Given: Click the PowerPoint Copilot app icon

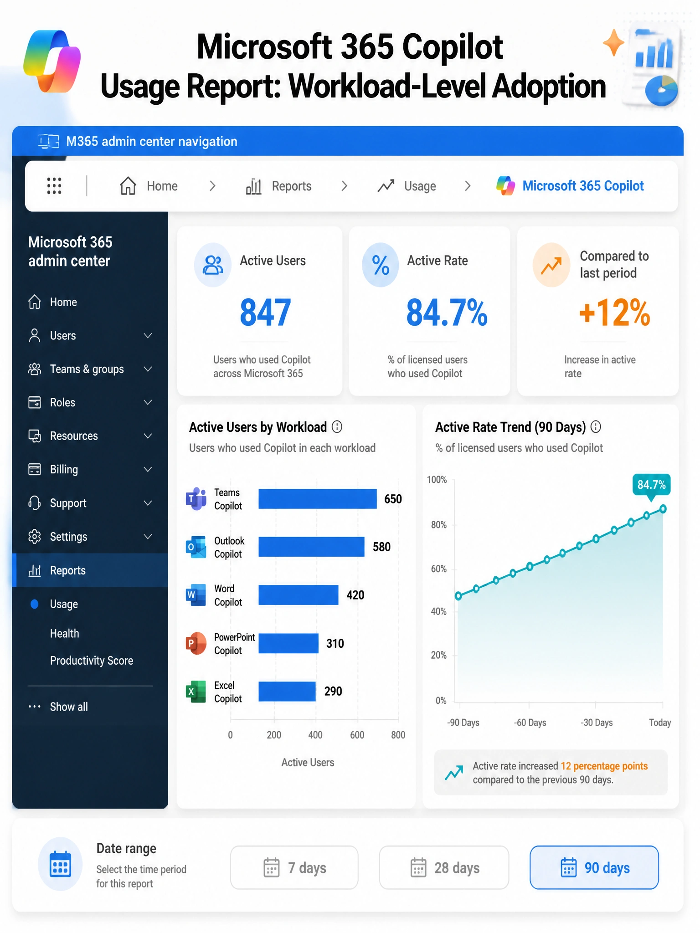Looking at the screenshot, I should pyautogui.click(x=196, y=643).
